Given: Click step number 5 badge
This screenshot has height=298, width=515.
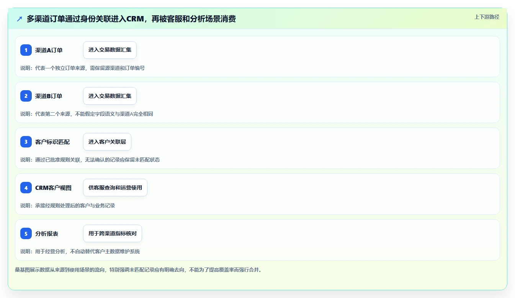Looking at the screenshot, I should [26, 233].
